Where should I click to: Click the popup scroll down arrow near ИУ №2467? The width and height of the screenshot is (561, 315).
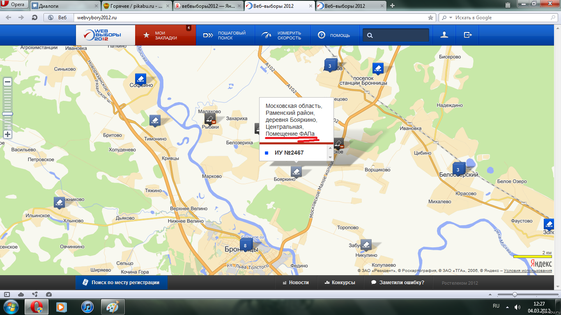coord(329,157)
